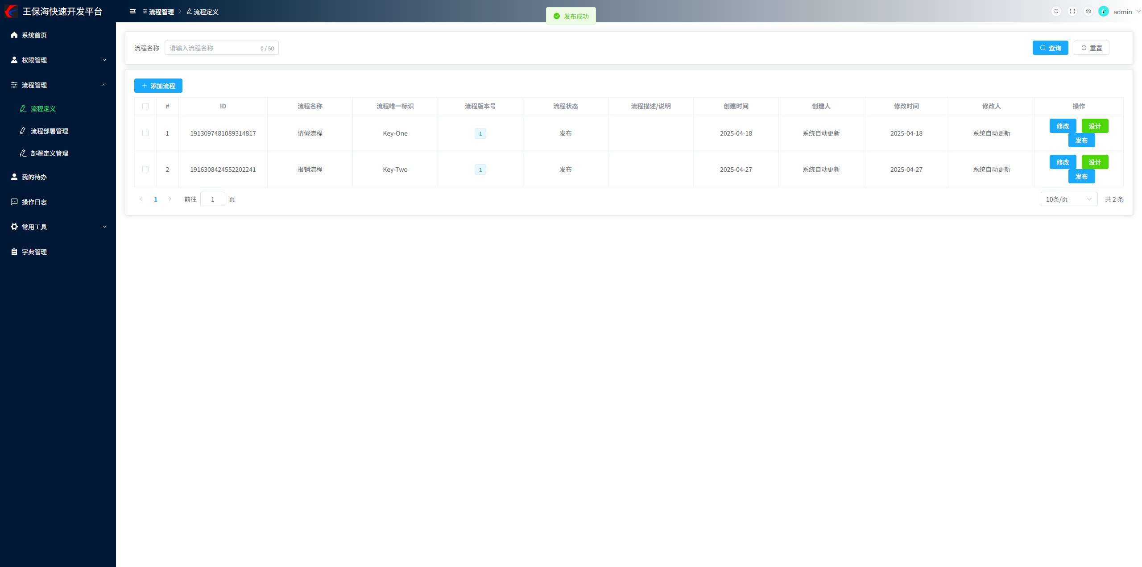Check the select-all header checkbox

[145, 106]
